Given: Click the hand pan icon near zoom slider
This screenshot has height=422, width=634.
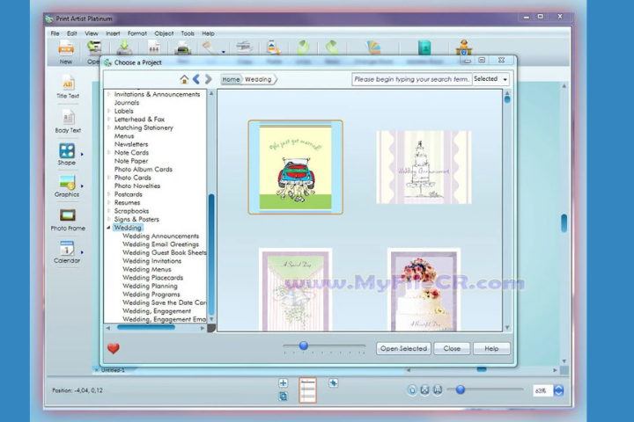Looking at the screenshot, I should click(412, 390).
